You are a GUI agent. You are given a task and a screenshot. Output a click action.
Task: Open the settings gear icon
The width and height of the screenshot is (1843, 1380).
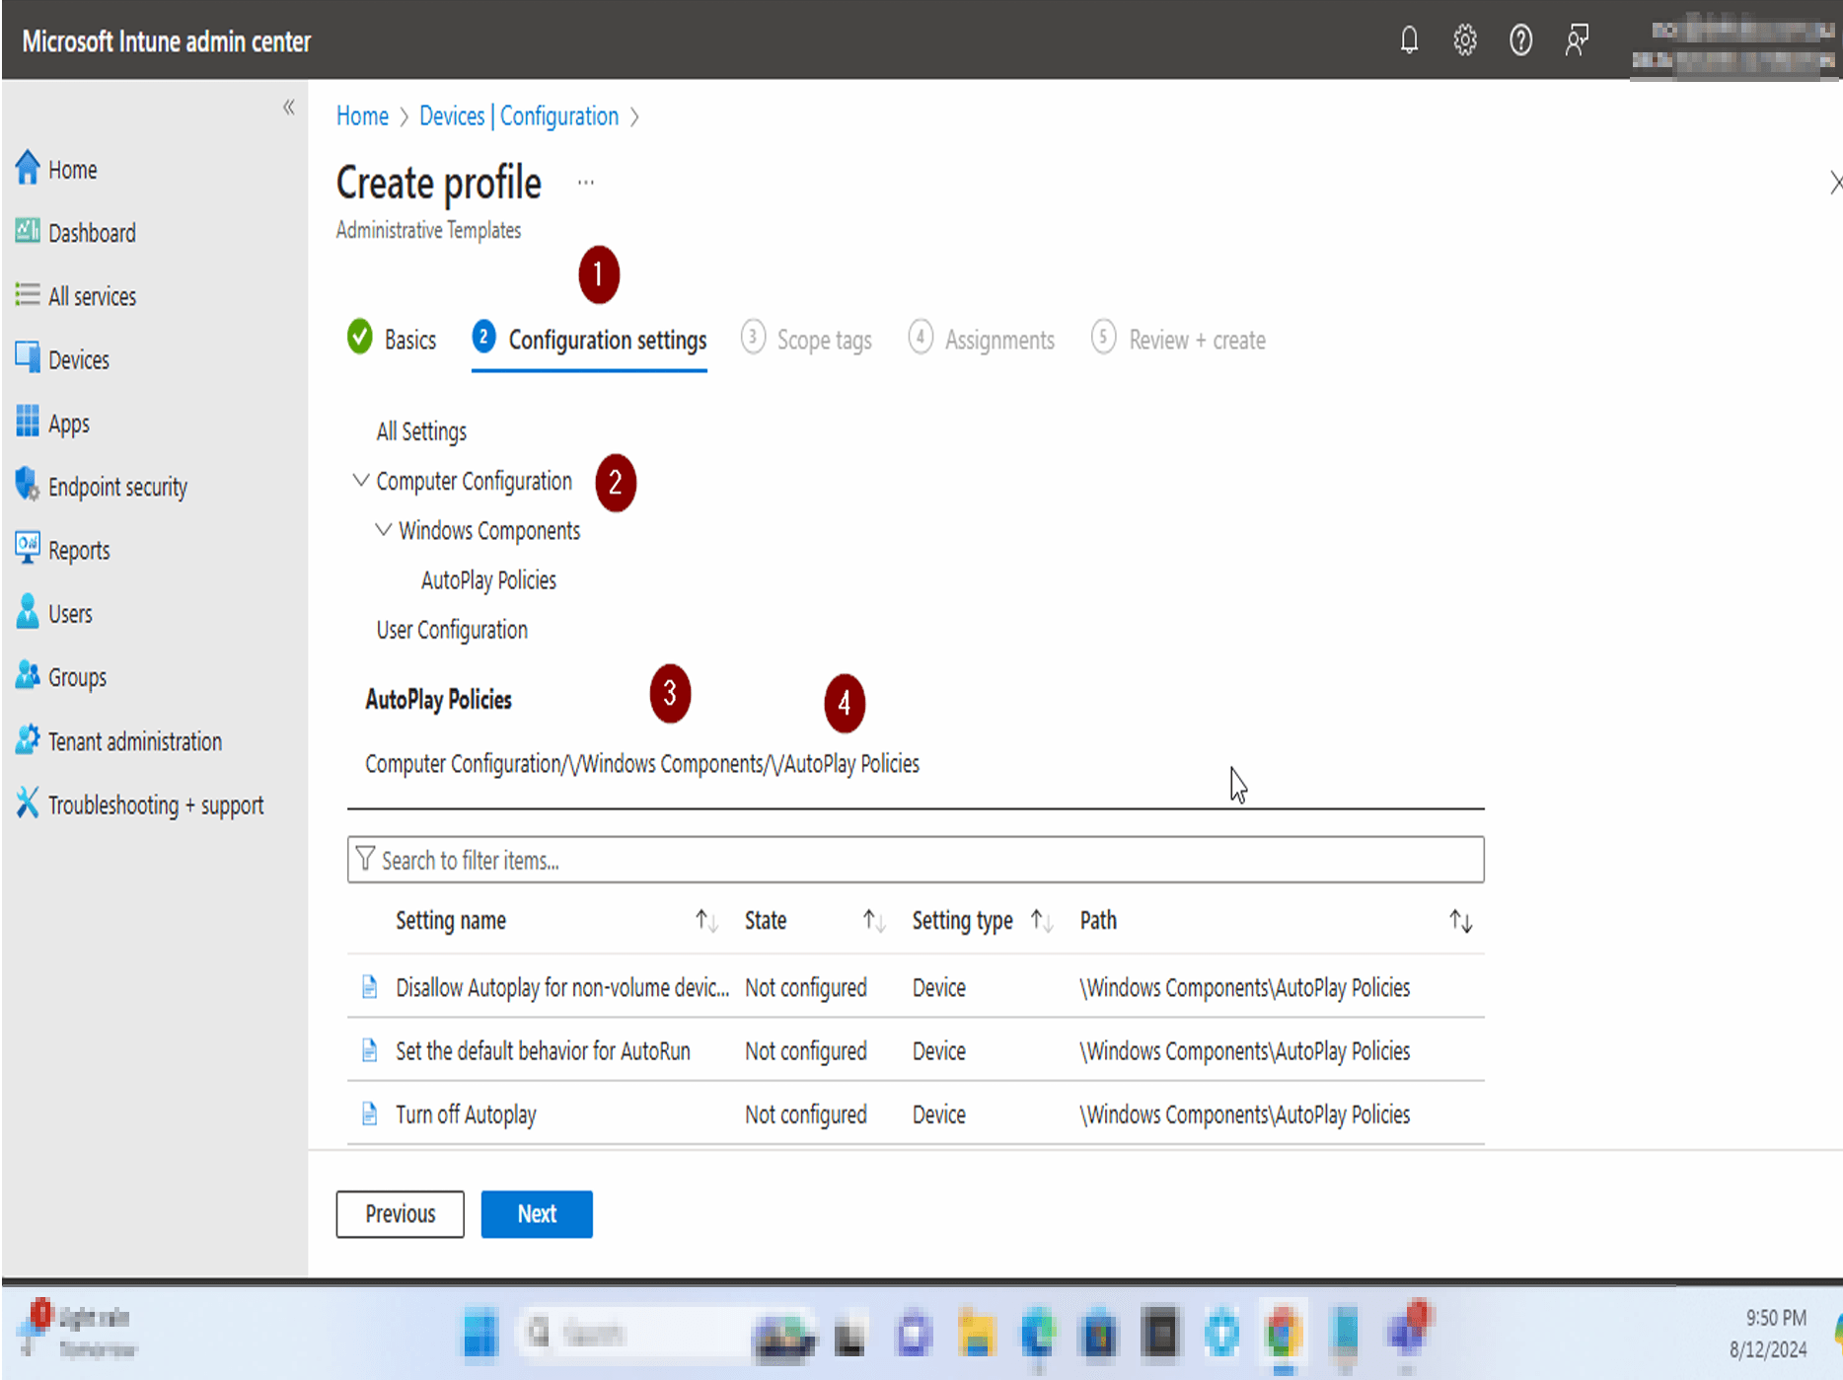click(1465, 40)
